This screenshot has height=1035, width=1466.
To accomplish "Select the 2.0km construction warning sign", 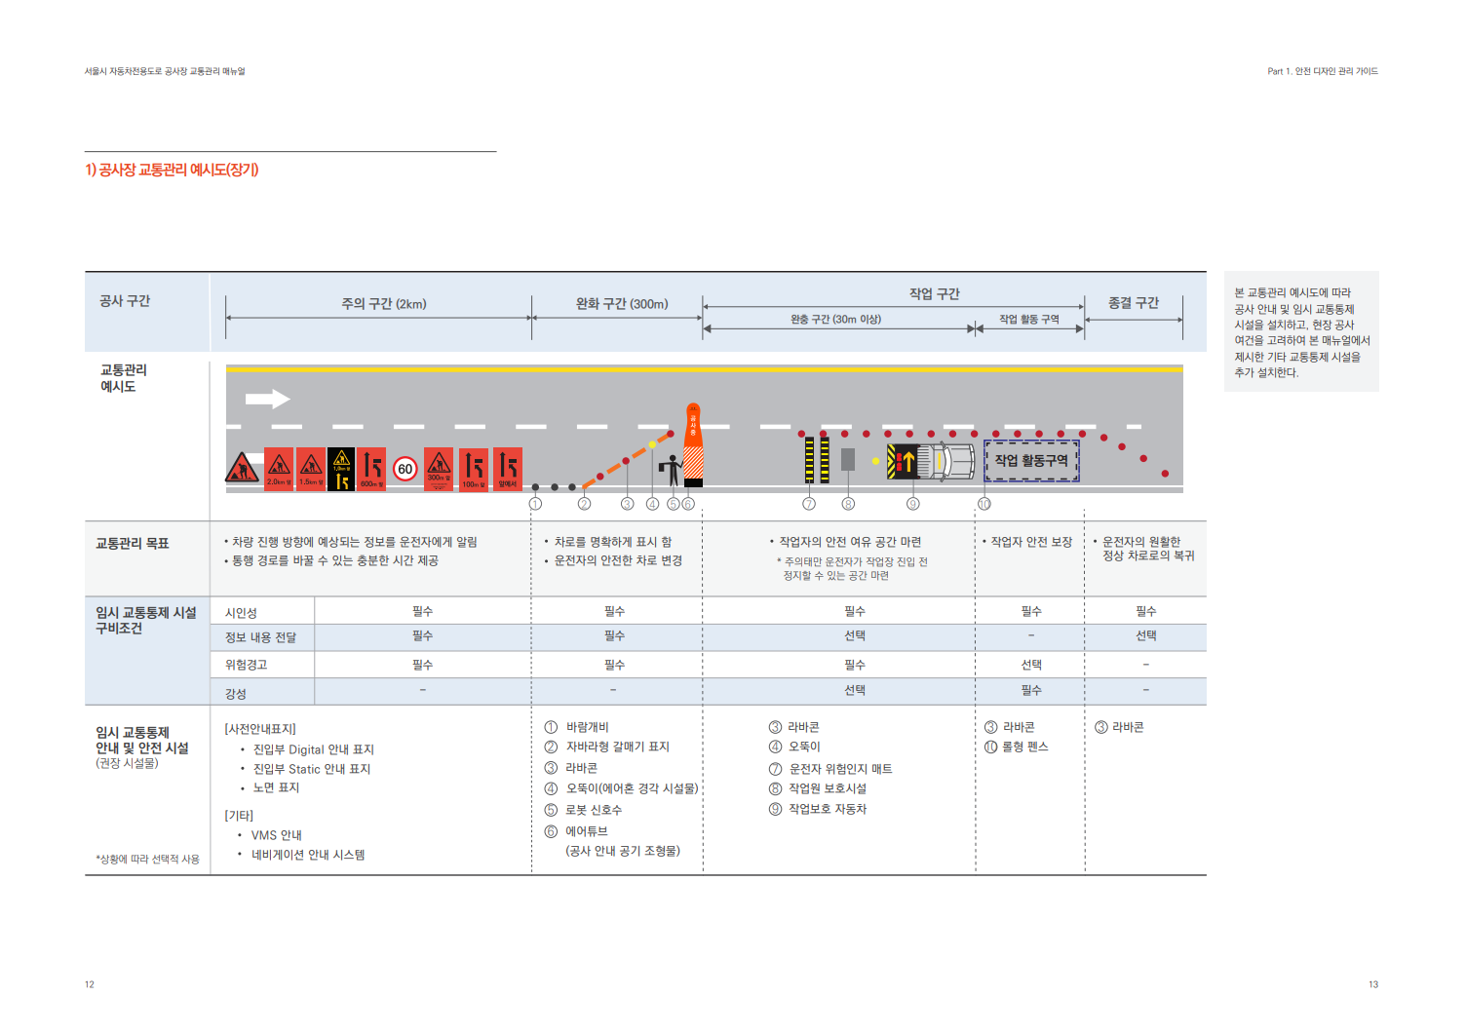I will 279,469.
